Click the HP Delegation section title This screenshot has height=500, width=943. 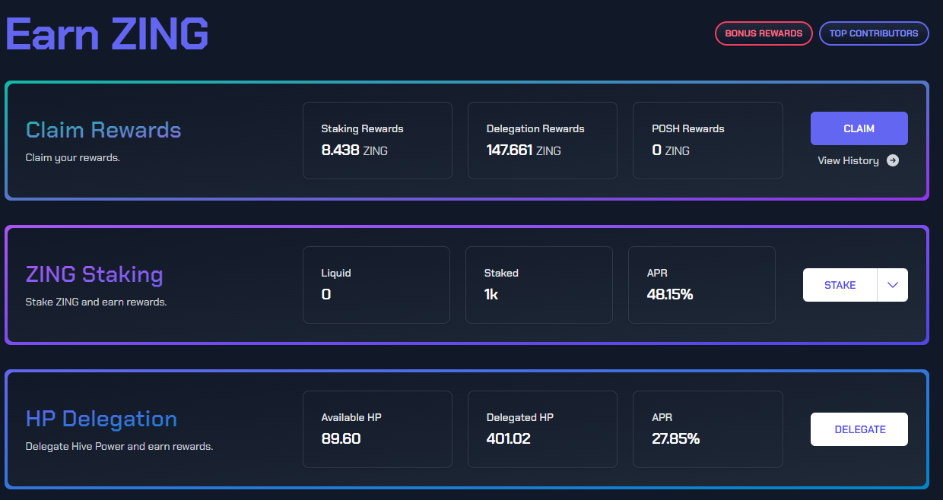pyautogui.click(x=101, y=419)
